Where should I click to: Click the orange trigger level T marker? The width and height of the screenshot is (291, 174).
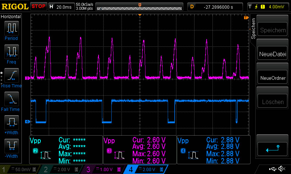(x=246, y=17)
